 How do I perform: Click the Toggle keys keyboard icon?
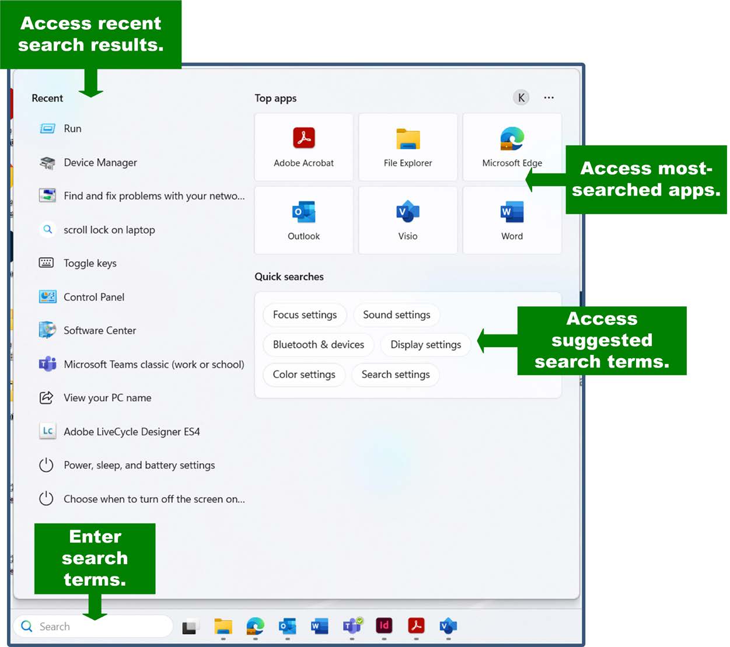point(46,263)
